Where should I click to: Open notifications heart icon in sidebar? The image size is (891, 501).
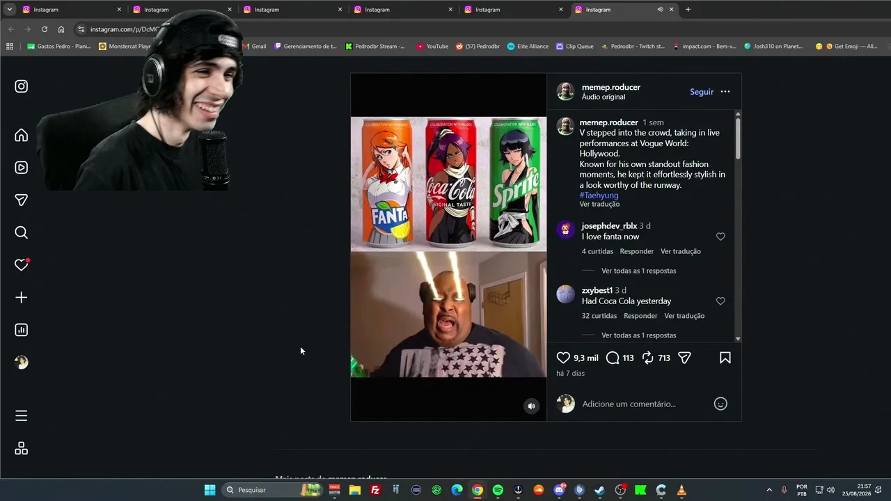[22, 265]
